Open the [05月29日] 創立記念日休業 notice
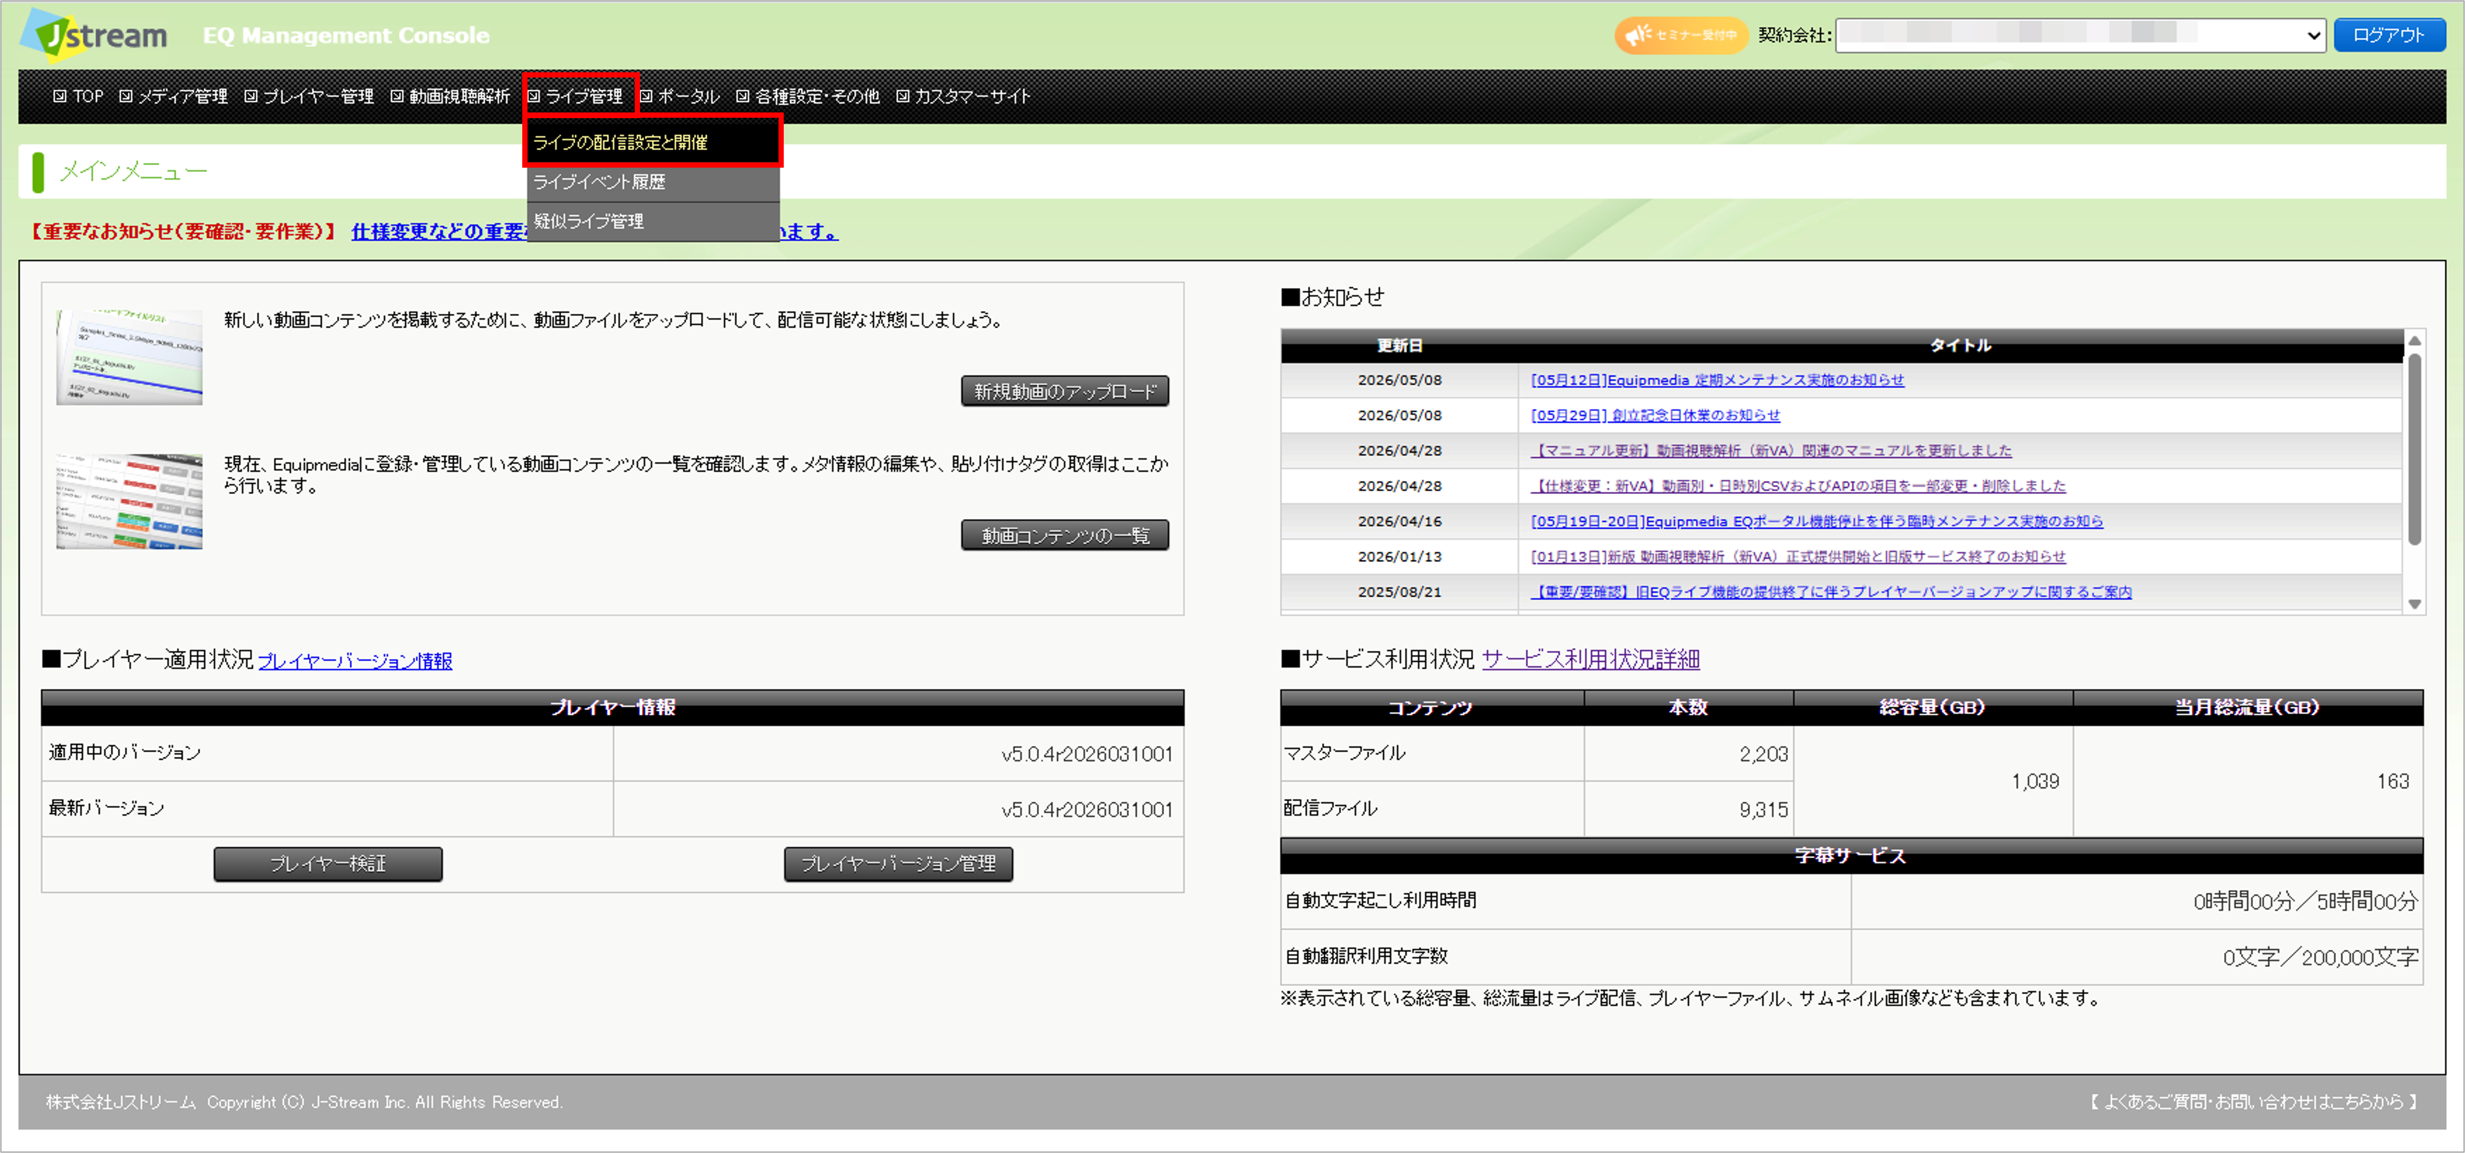The height and width of the screenshot is (1153, 2465). (1656, 415)
